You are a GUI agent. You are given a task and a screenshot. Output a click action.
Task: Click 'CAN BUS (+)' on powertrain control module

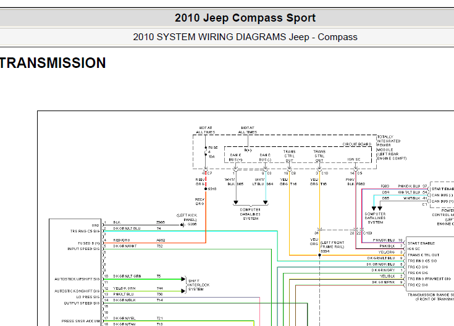point(442,201)
